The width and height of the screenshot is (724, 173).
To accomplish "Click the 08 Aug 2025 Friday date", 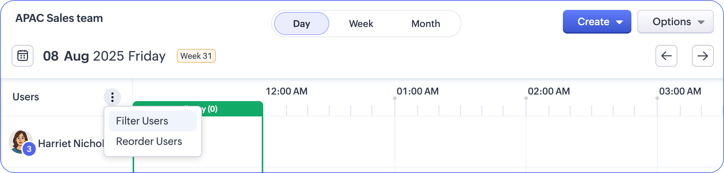I will (104, 56).
